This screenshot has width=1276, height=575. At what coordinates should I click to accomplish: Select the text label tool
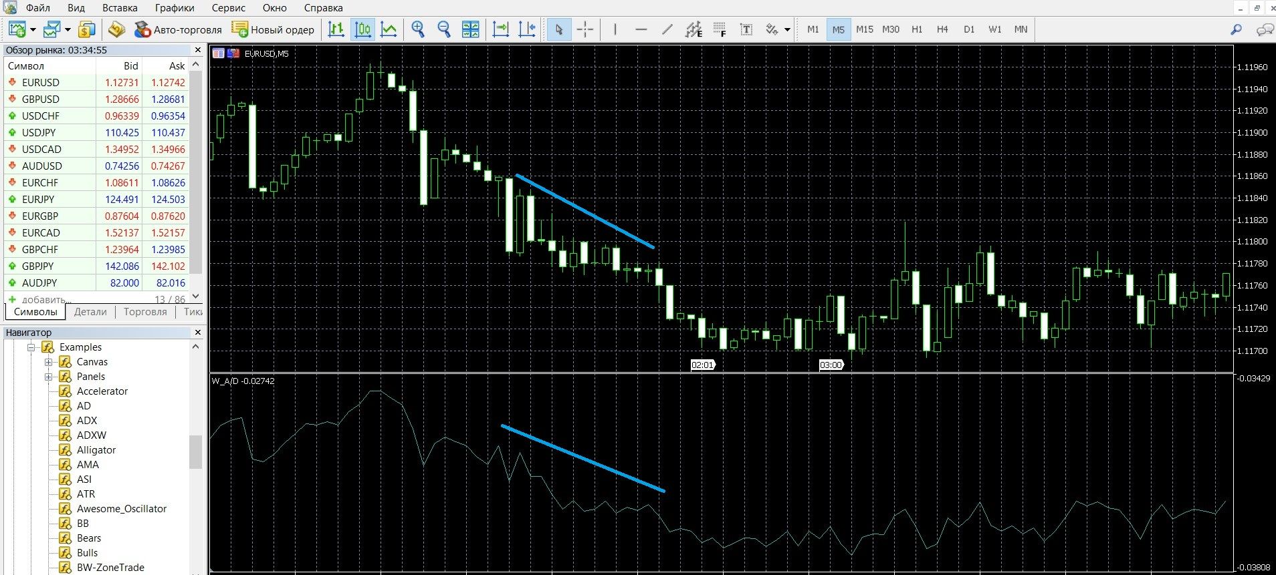(746, 29)
